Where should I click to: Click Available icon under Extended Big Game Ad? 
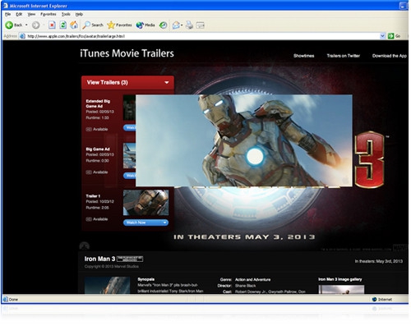(89, 129)
